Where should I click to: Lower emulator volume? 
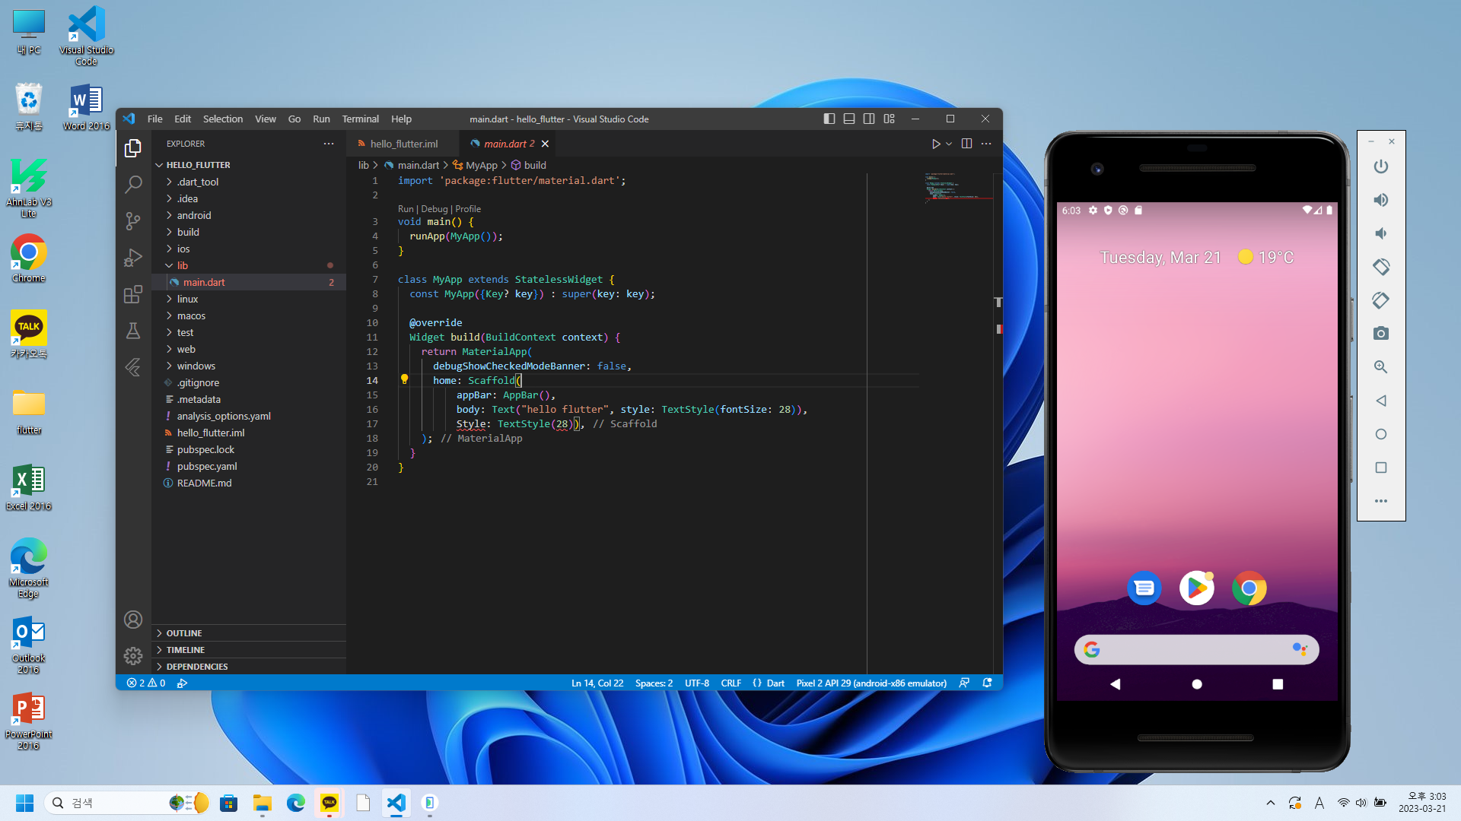(x=1381, y=233)
